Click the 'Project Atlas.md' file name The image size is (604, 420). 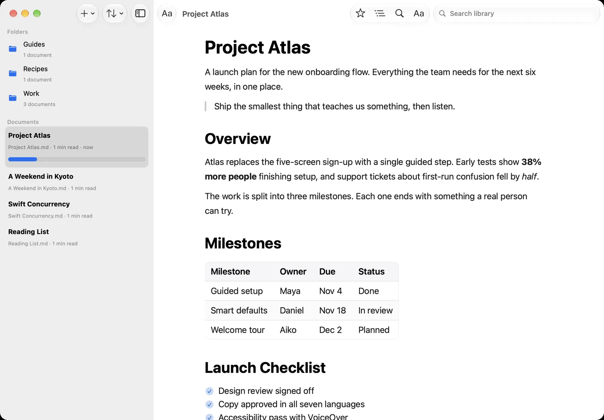click(x=28, y=147)
